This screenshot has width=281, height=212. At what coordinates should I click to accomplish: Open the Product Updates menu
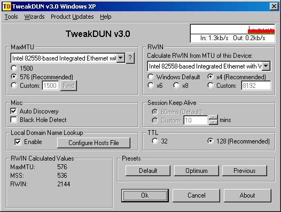72,17
